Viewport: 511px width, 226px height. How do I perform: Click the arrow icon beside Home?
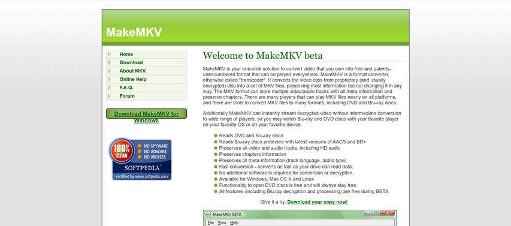(x=110, y=54)
